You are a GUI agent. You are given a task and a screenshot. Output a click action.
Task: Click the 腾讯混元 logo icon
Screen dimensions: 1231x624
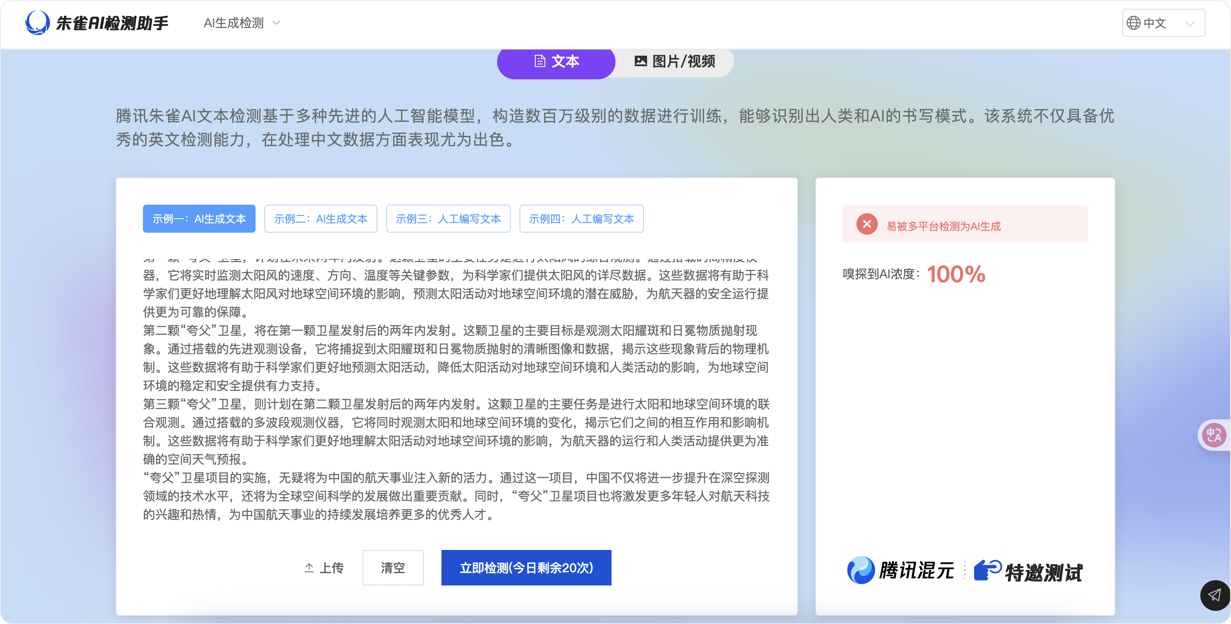[860, 570]
